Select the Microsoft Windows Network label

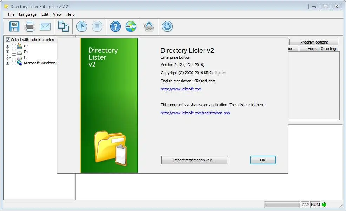40,63
